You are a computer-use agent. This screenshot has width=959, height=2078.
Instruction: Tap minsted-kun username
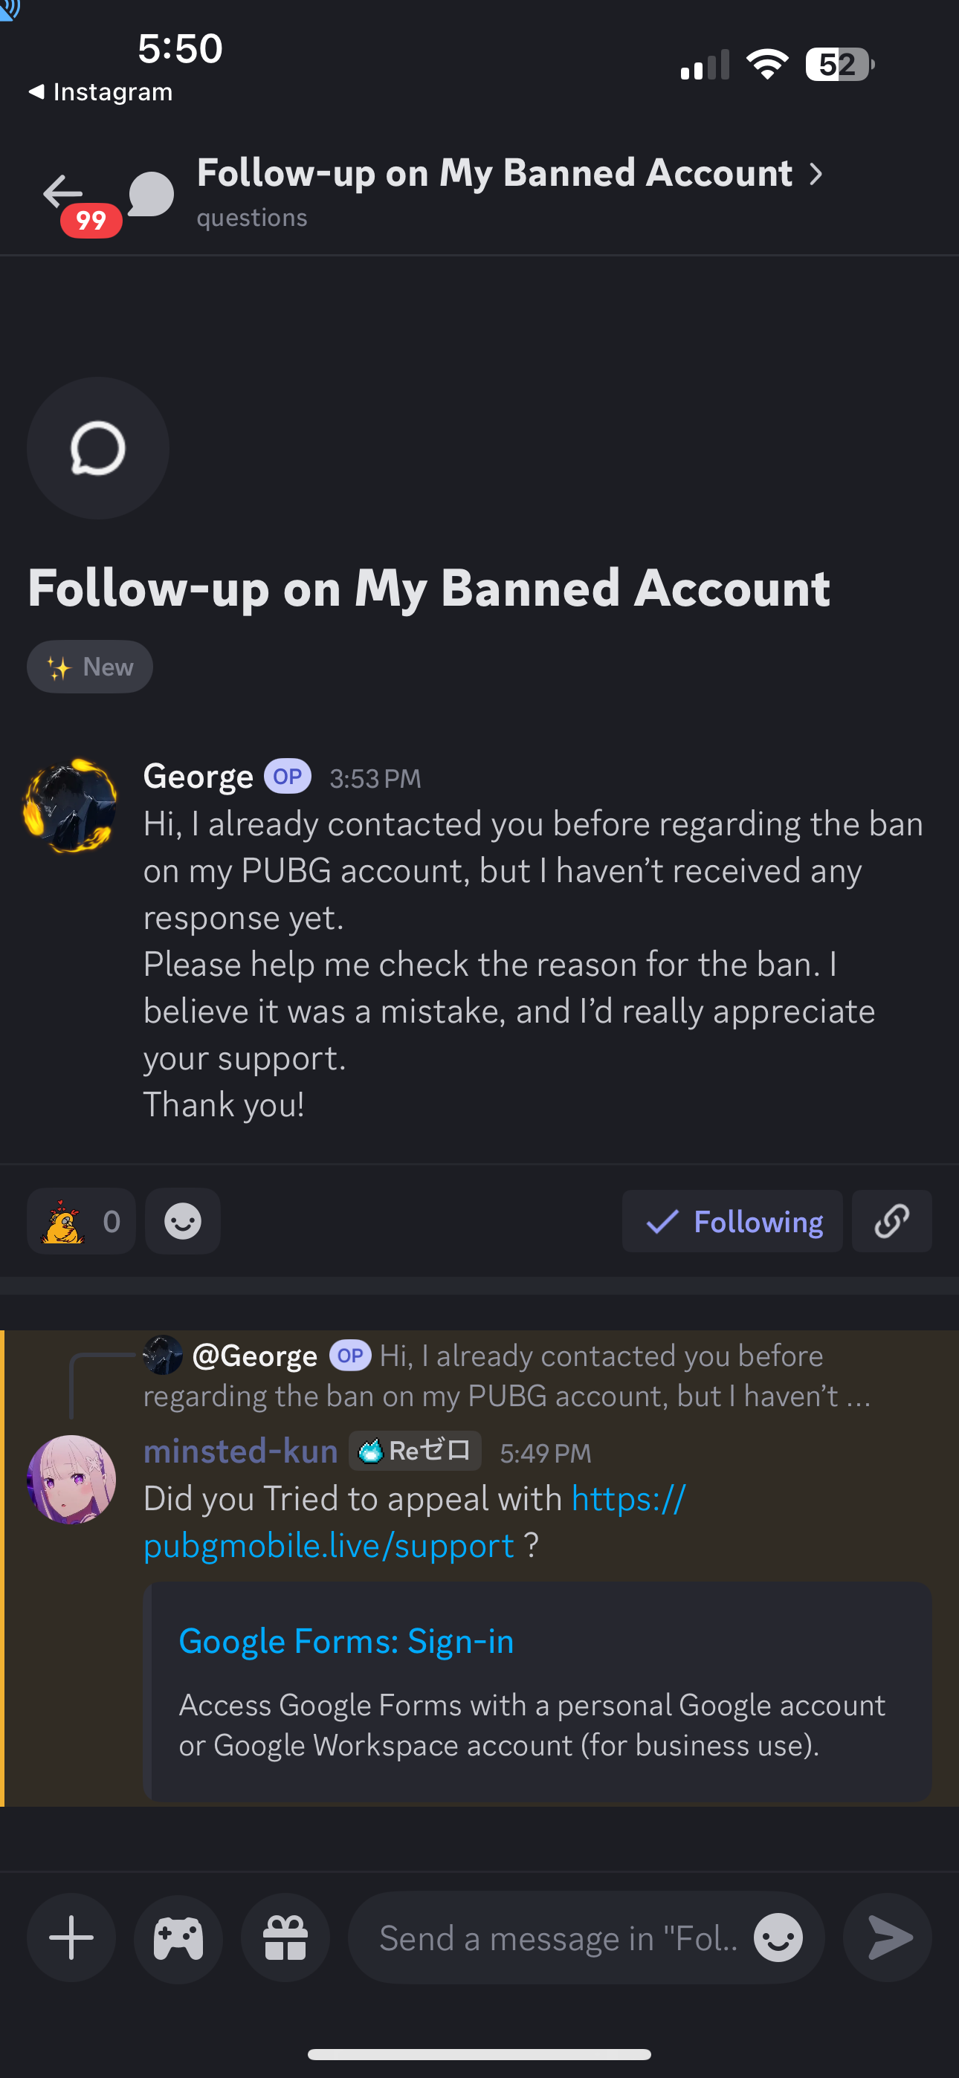click(x=241, y=1451)
